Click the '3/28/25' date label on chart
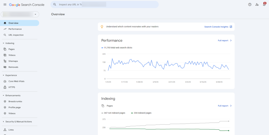 tap(219, 82)
